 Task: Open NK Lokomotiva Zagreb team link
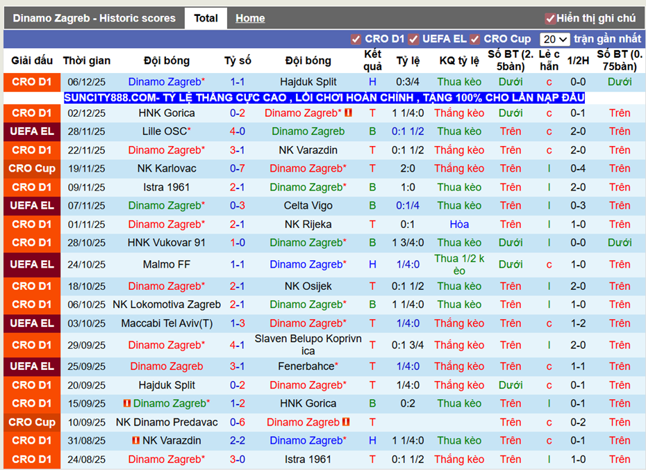[x=167, y=305]
